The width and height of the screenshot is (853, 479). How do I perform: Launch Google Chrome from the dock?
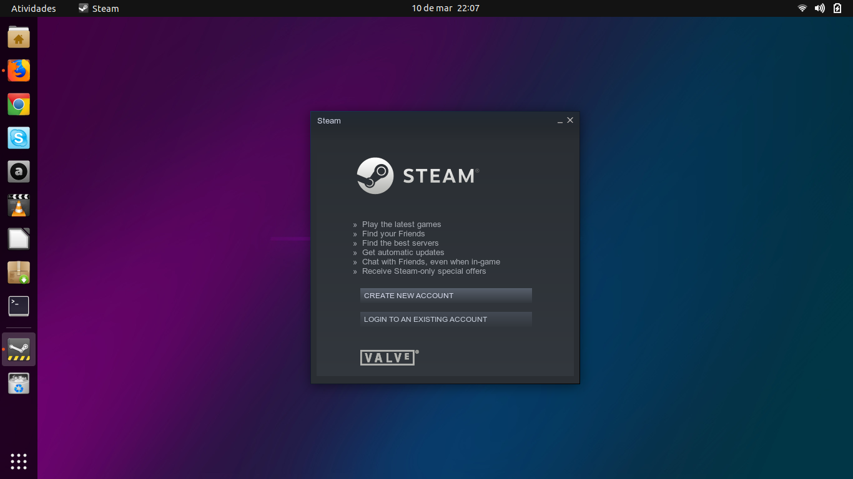[19, 104]
